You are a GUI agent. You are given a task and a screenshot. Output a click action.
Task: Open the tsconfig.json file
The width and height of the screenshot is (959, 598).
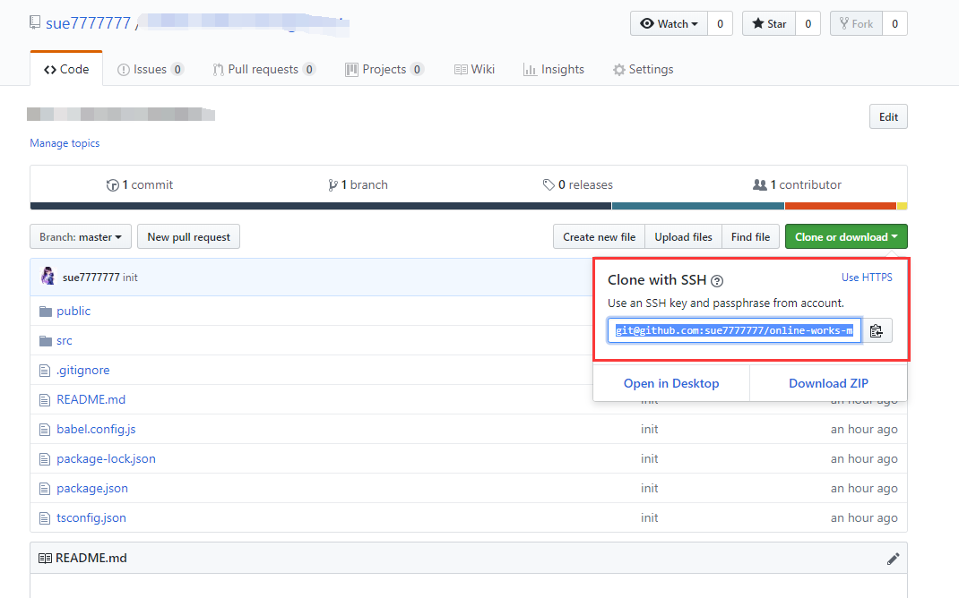point(91,517)
